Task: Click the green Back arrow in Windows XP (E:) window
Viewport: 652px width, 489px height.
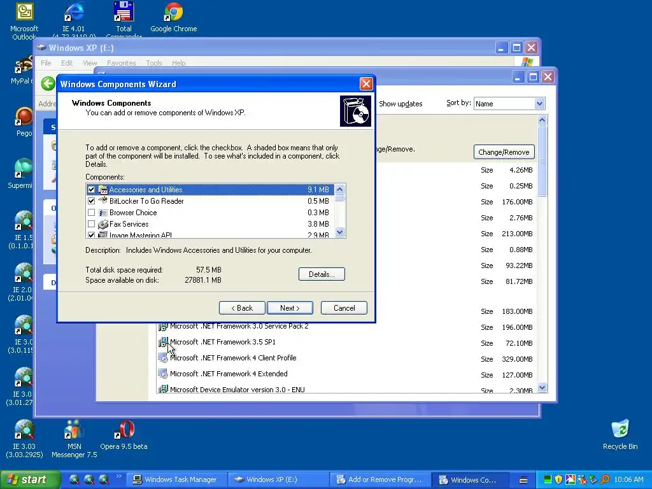Action: tap(48, 83)
